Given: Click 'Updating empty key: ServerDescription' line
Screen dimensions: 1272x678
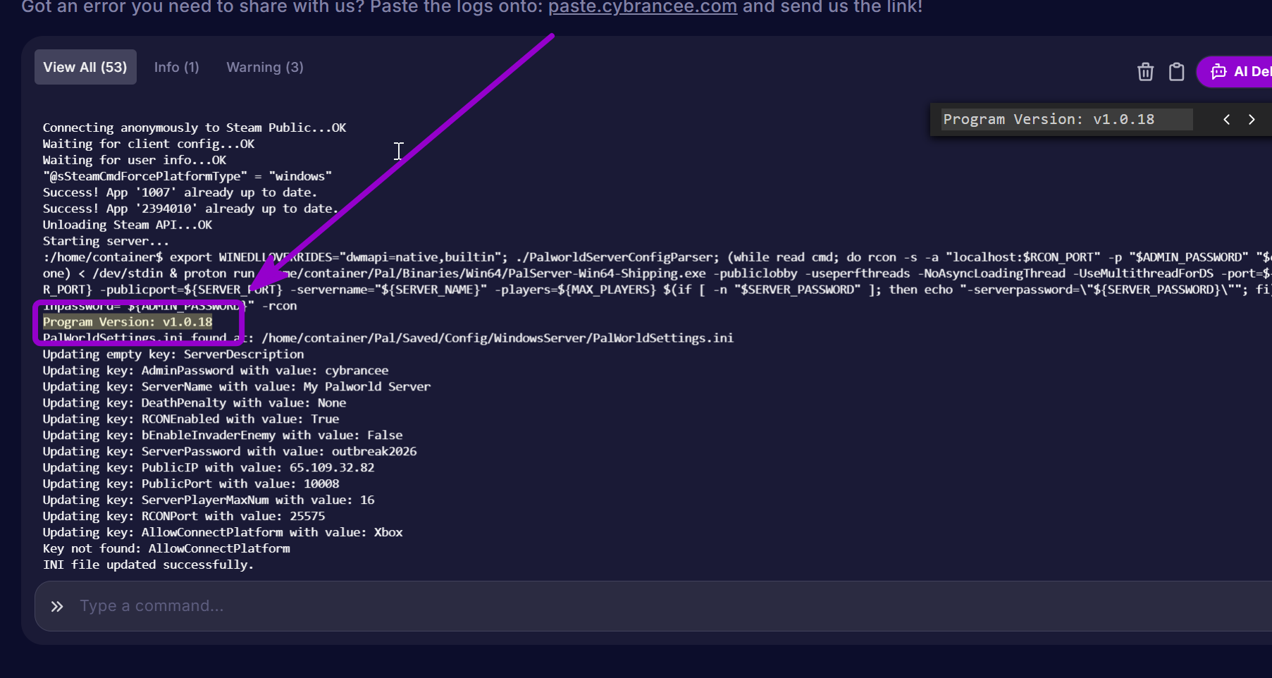Looking at the screenshot, I should (x=173, y=355).
